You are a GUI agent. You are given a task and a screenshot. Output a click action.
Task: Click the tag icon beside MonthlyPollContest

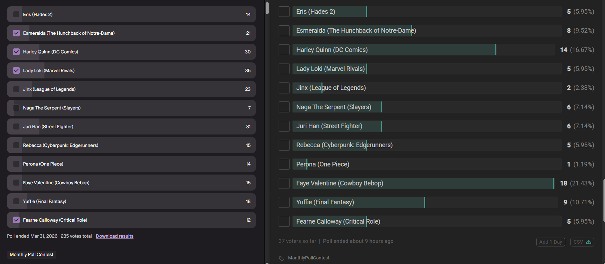(x=281, y=258)
